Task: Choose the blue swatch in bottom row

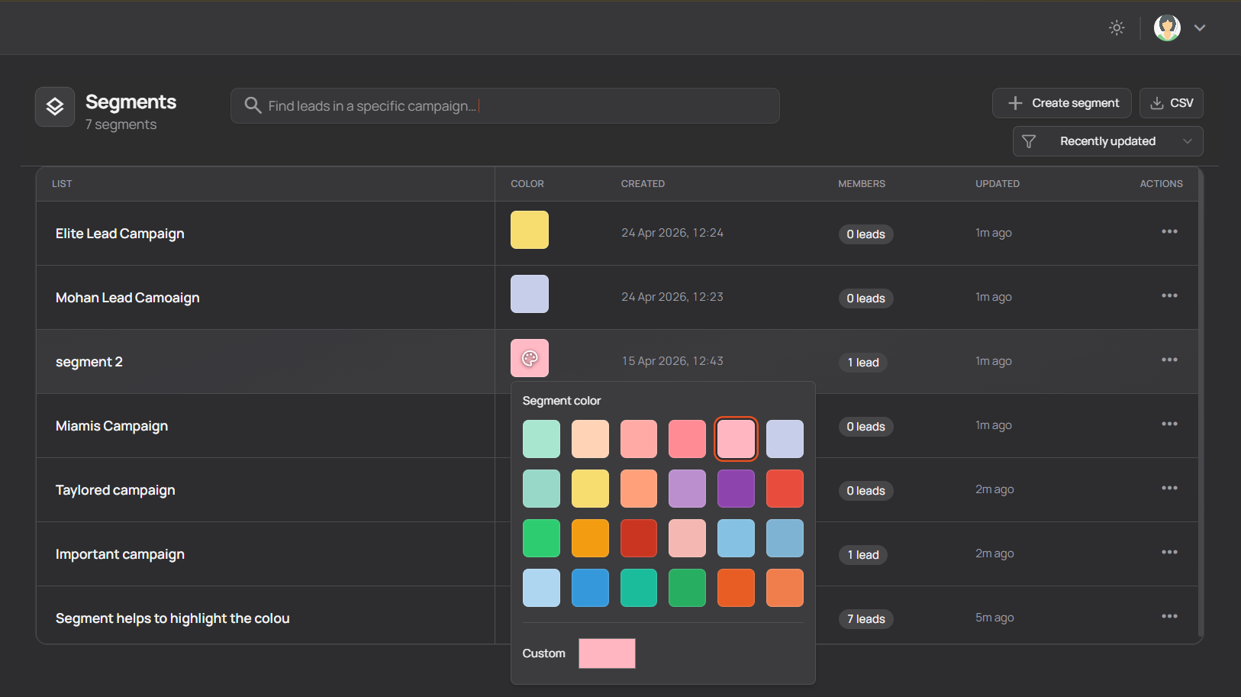Action: (x=590, y=588)
